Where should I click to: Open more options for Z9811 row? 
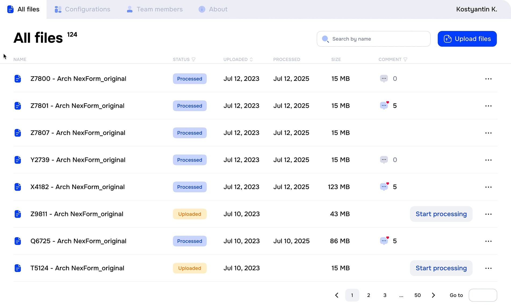pos(488,214)
